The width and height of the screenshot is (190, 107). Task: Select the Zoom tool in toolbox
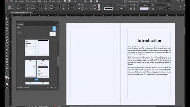7,71
